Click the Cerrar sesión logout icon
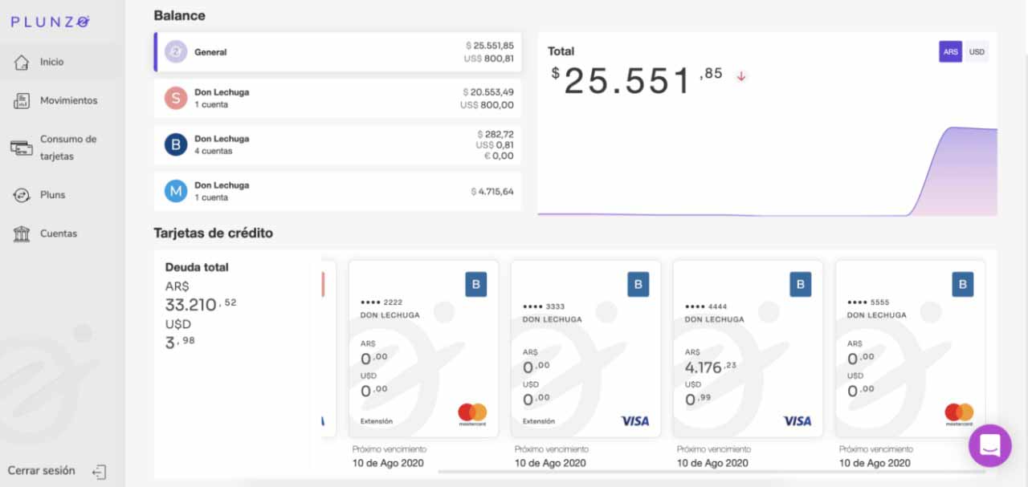The image size is (1028, 487). [99, 472]
